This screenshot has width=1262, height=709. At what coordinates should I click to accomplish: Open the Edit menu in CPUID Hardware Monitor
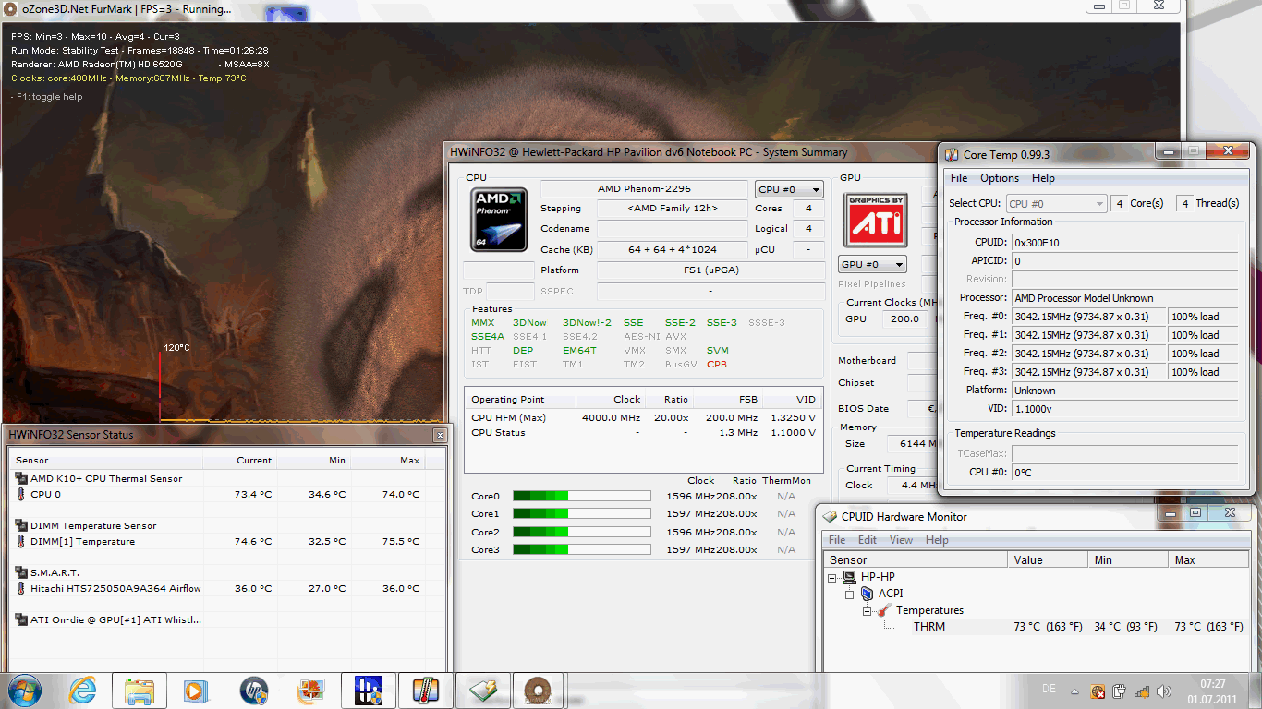pos(868,540)
